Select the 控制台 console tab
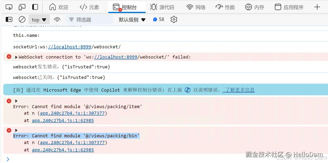328x163 pixels. [127, 7]
